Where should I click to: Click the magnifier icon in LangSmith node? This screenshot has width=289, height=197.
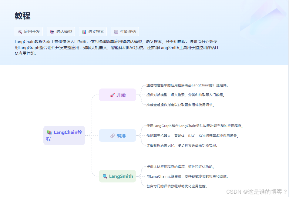pyautogui.click(x=105, y=176)
